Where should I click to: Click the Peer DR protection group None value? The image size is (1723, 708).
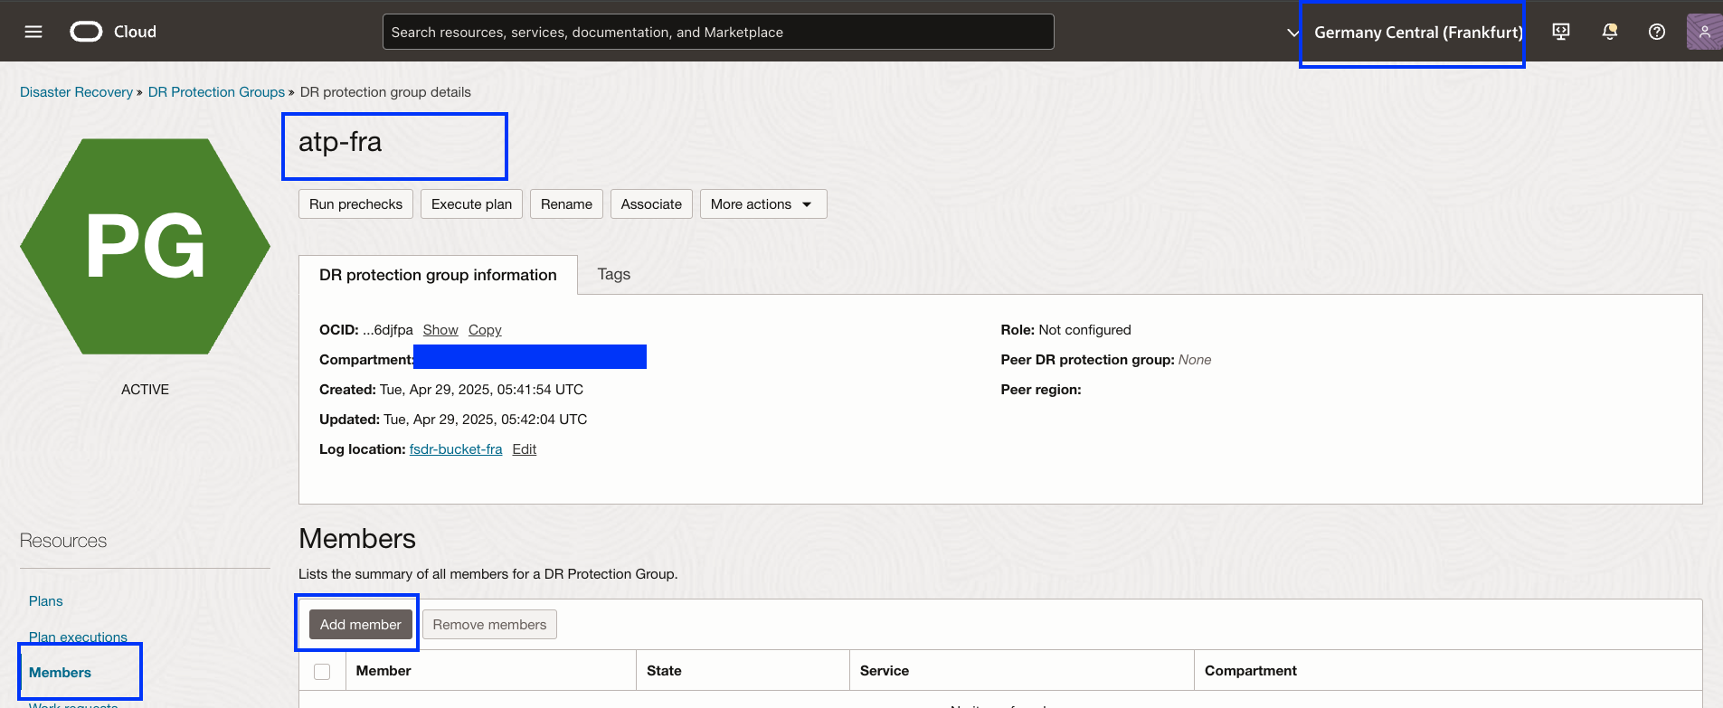point(1195,360)
